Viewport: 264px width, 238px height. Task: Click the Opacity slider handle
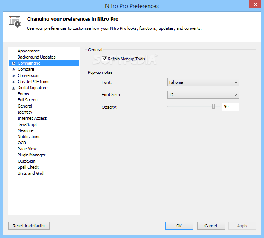(214, 106)
